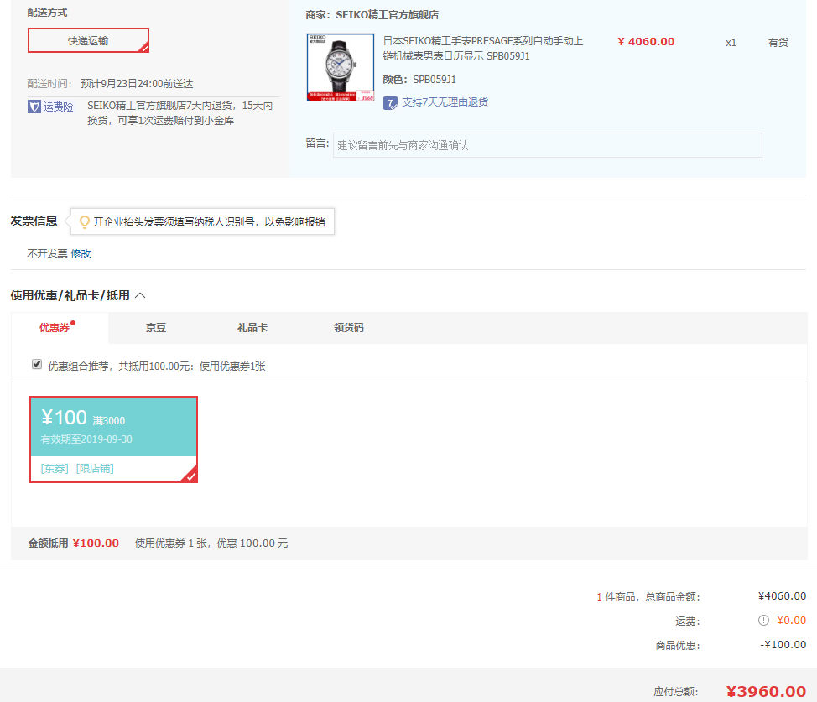Viewport: 817px width, 702px height.
Task: Open the 日本SEIKO精工手表PRESAGE product title
Action: 483,49
